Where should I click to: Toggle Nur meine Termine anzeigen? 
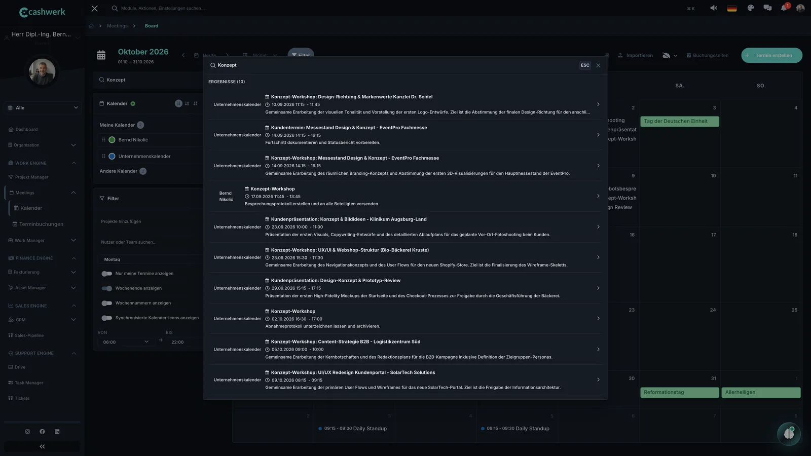click(x=106, y=274)
